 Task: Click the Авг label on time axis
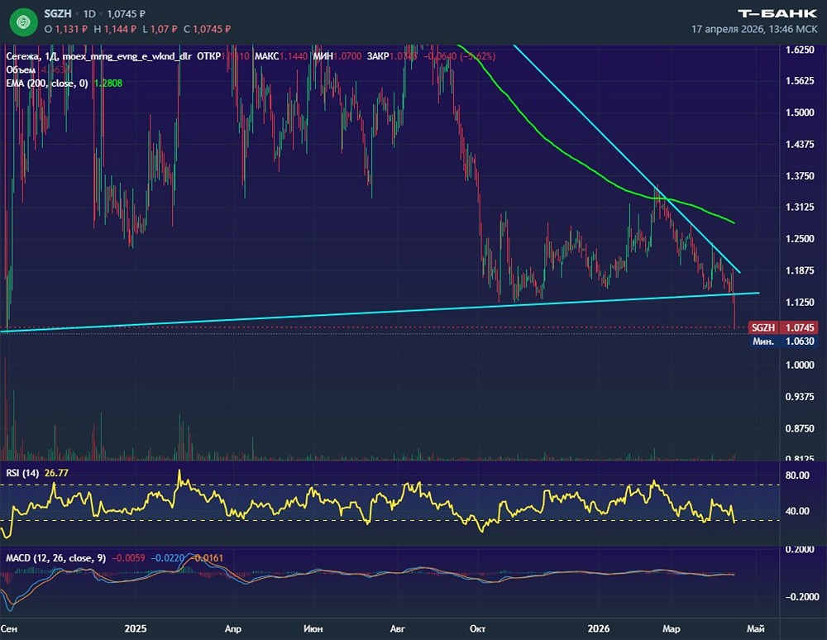click(x=397, y=628)
